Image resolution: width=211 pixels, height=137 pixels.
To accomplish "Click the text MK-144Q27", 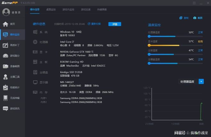I will click(x=67, y=82).
